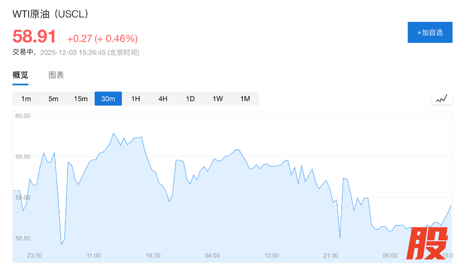Click the WTI原油 (USCL) title

pyautogui.click(x=50, y=14)
